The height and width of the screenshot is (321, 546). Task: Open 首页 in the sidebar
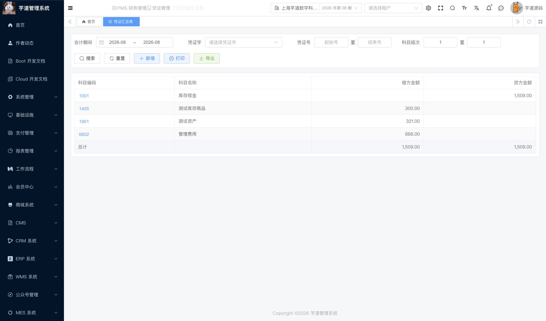tap(32, 25)
